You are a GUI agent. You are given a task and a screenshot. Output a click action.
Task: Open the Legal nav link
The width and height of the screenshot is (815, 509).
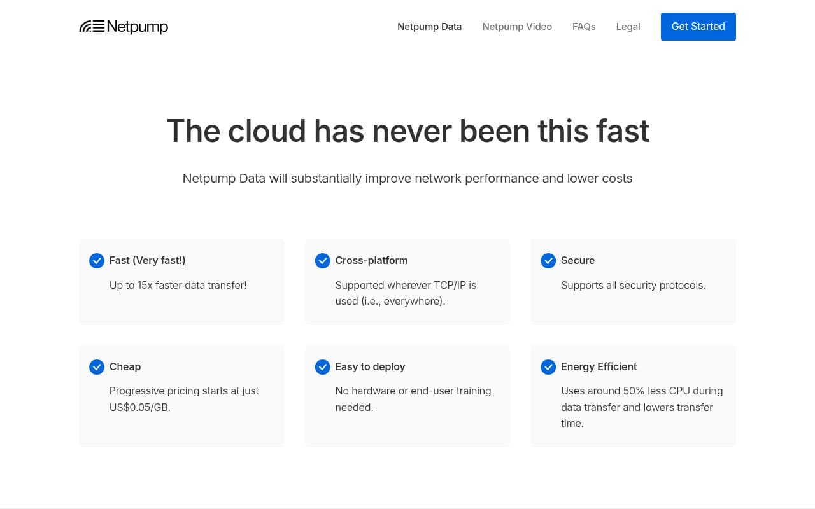(x=628, y=27)
